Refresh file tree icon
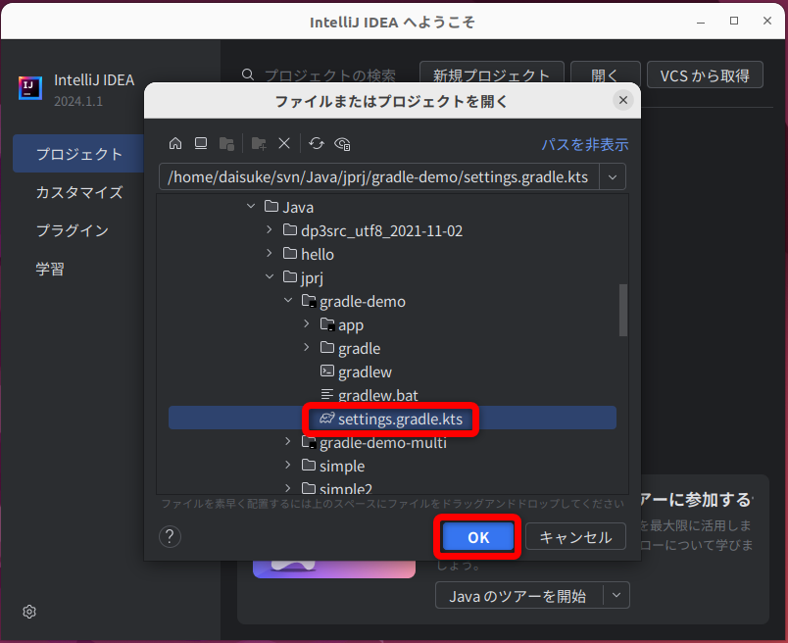The width and height of the screenshot is (788, 643). pos(317,144)
